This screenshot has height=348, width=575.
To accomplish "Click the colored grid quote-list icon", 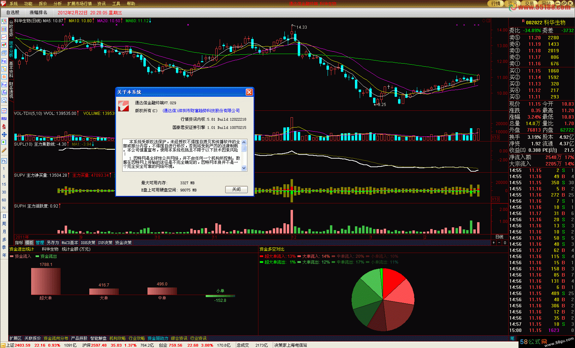I will coord(4,29).
